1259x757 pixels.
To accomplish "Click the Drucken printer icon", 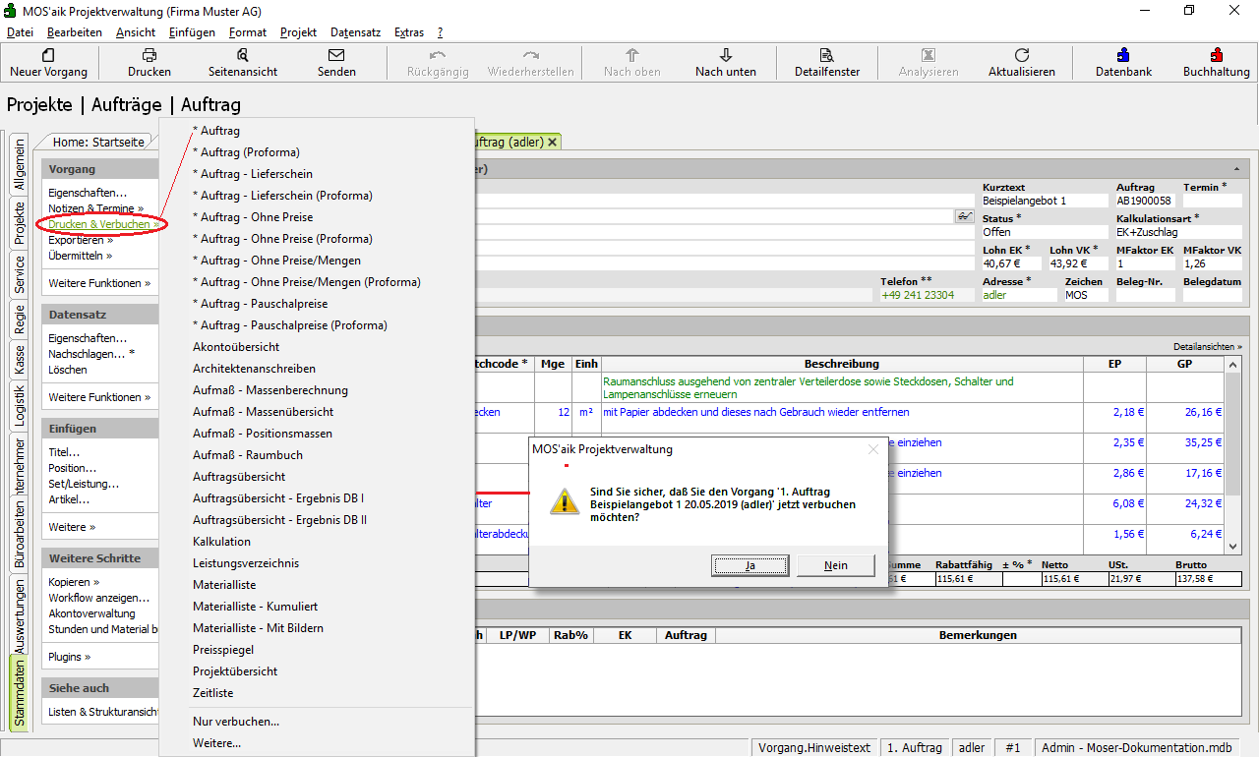I will (x=150, y=56).
